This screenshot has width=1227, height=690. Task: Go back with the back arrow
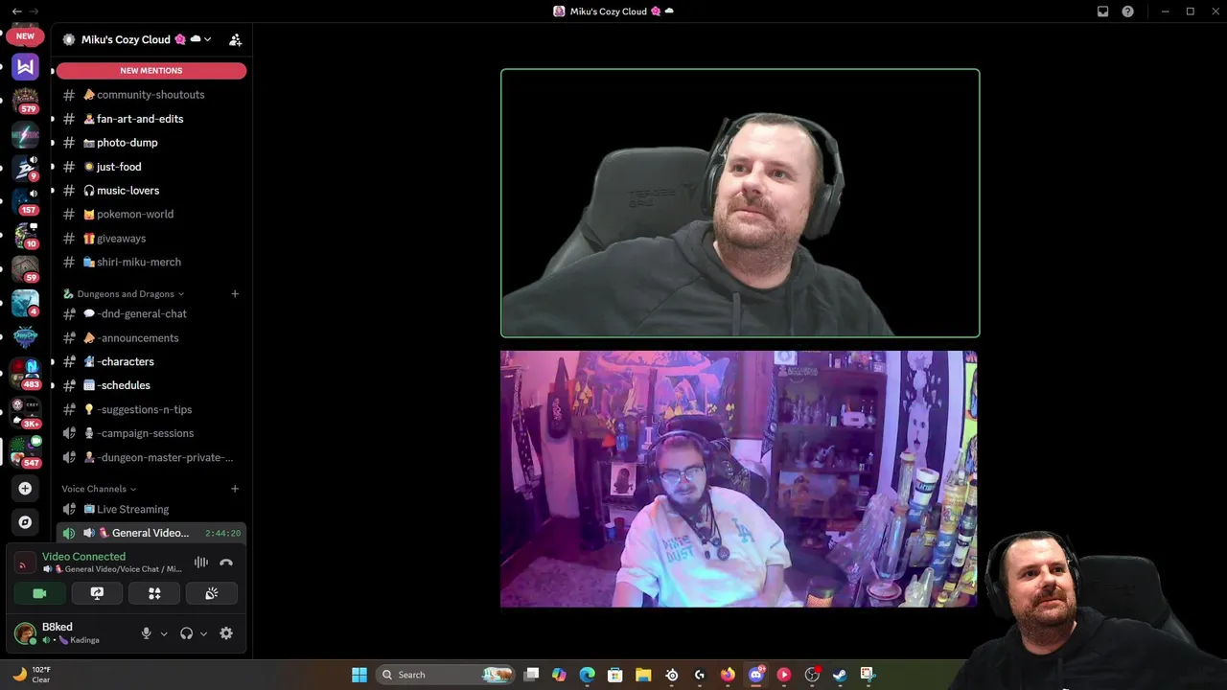[x=16, y=11]
